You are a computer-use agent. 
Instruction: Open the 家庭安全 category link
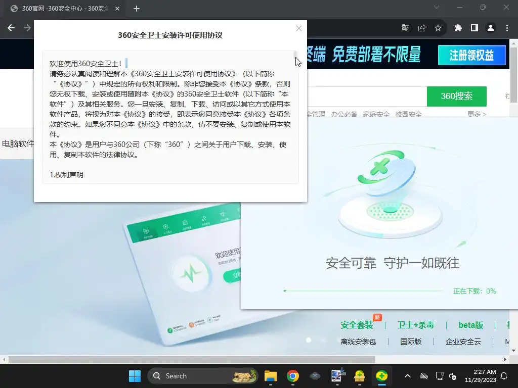[x=376, y=114]
